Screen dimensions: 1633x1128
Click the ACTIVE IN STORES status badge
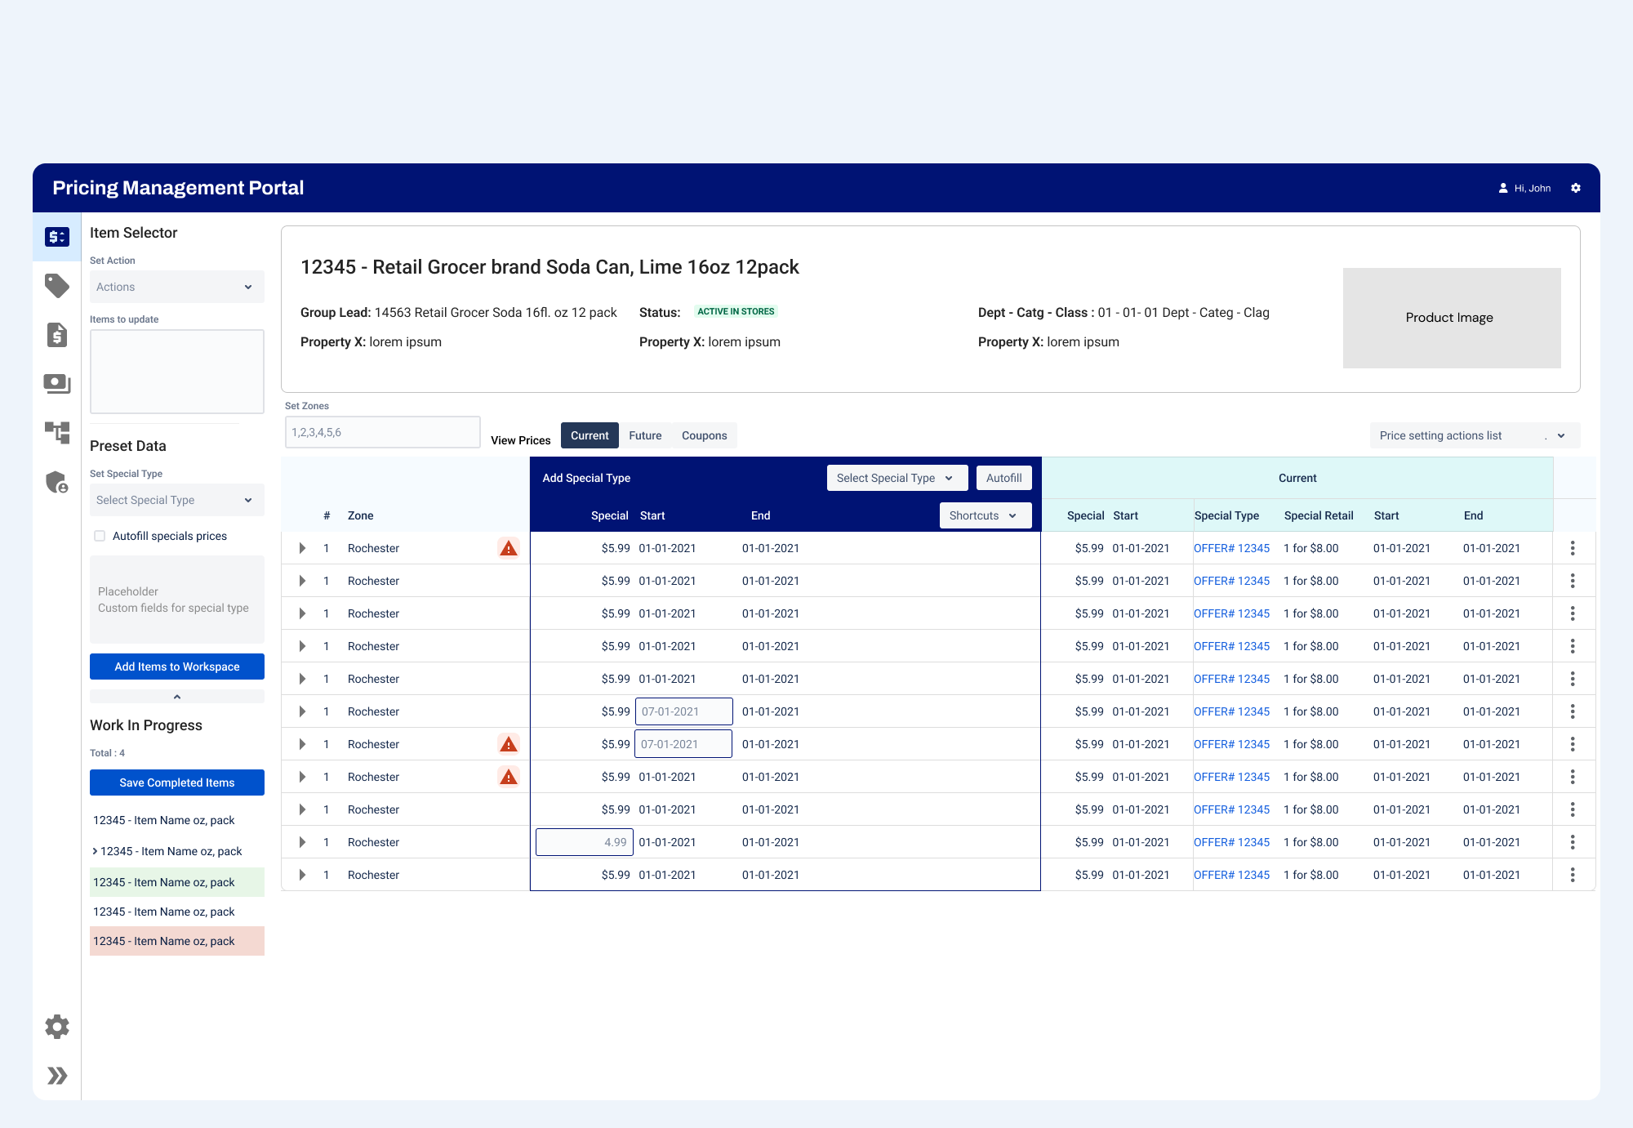(736, 311)
